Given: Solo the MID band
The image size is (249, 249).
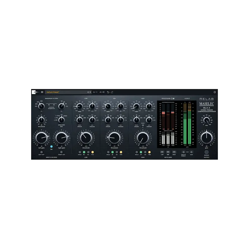Looking at the screenshot, I should pos(108,152).
